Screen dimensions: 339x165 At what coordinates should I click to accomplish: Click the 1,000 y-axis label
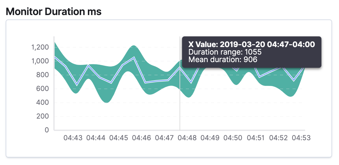tap(40, 61)
